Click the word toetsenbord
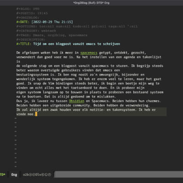Image resolution: width=183 pixels, height=183 pixels. pyautogui.click(x=81, y=88)
